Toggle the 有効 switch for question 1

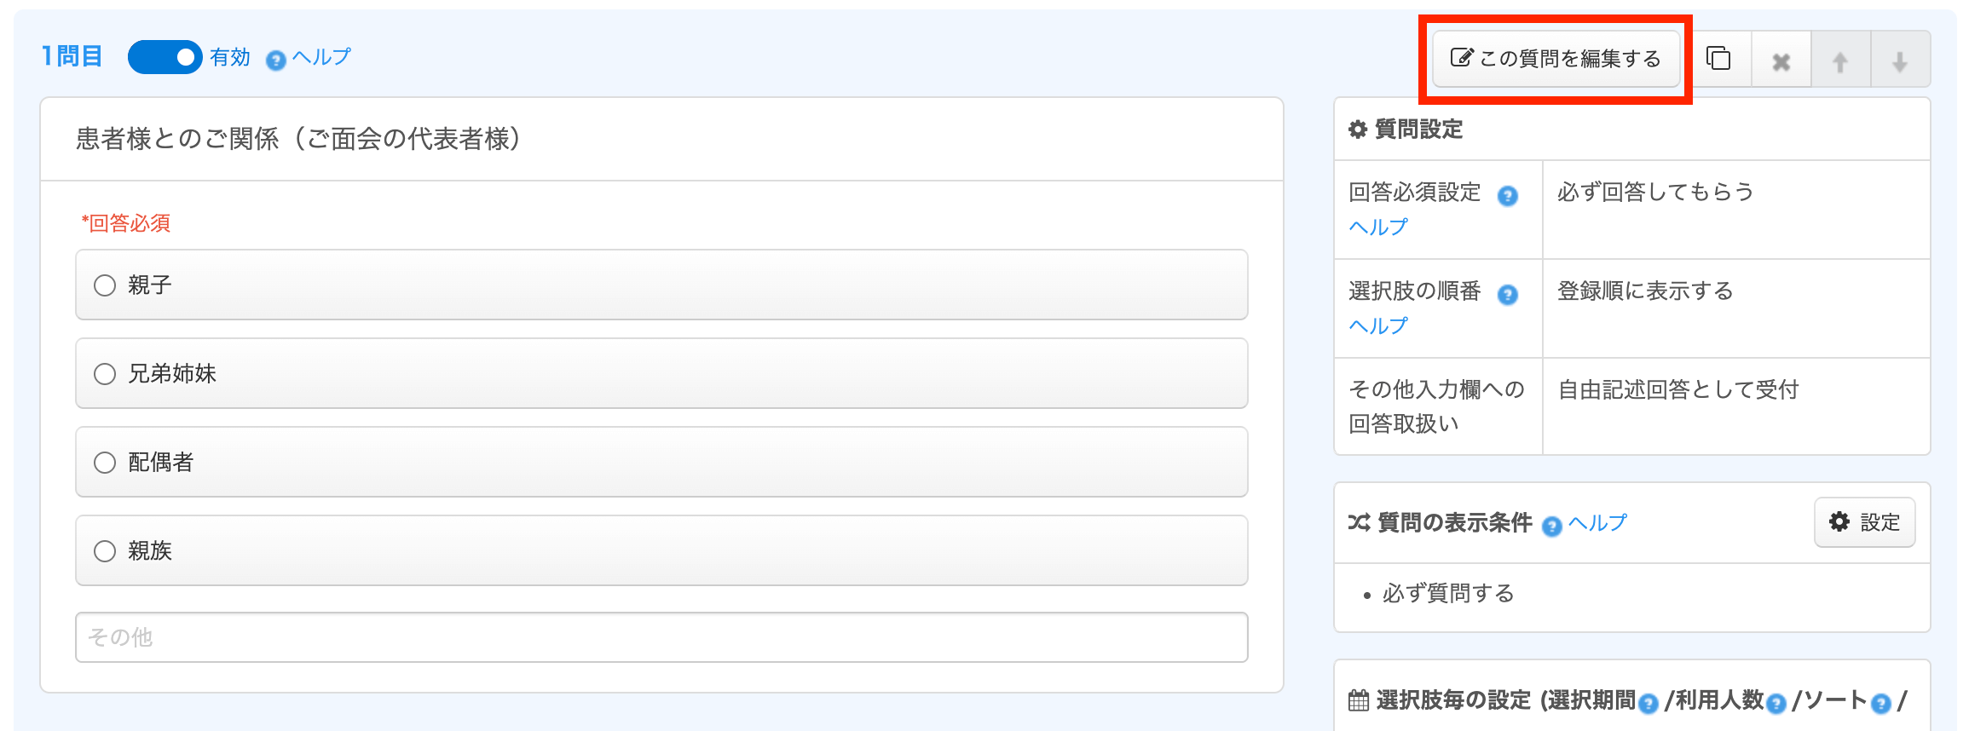tap(165, 57)
